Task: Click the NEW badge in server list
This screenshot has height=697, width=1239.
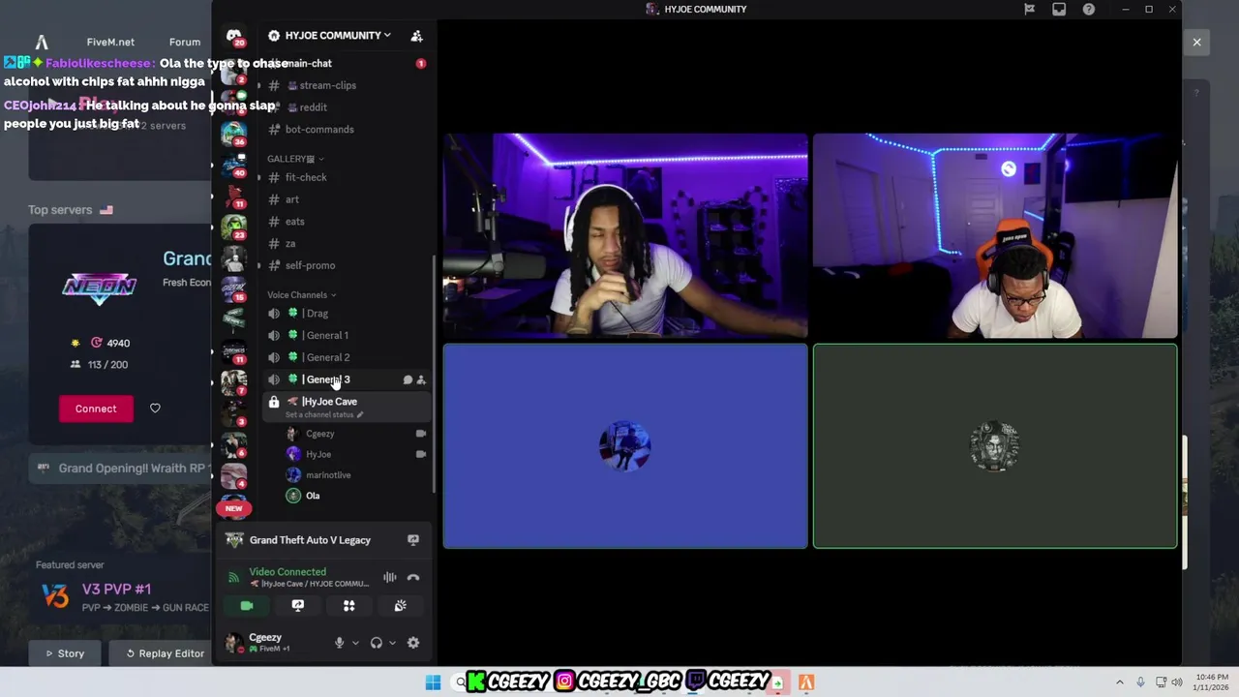Action: pyautogui.click(x=233, y=508)
